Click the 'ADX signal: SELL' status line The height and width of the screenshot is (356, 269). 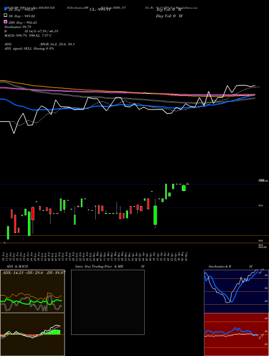point(29,49)
